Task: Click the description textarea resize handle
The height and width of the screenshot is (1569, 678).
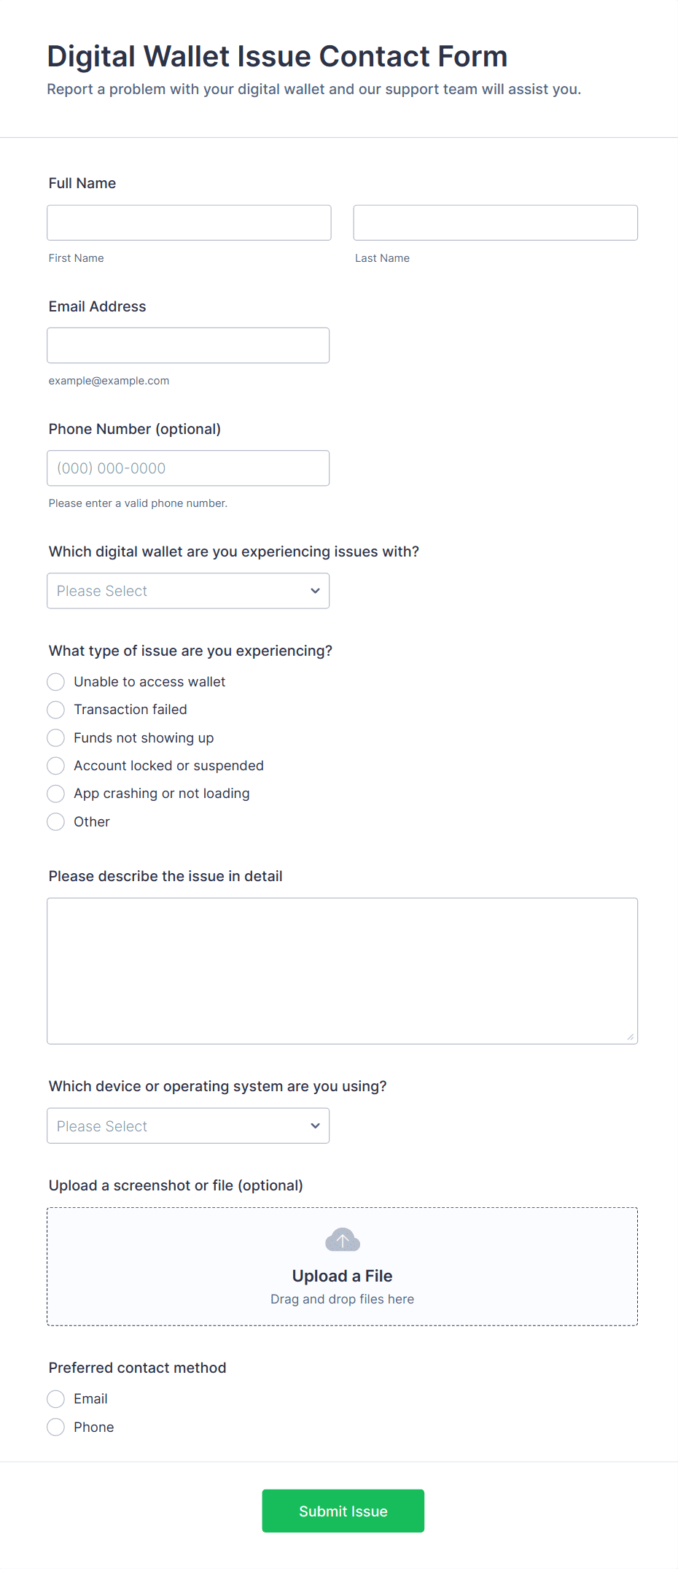Action: pos(631,1037)
